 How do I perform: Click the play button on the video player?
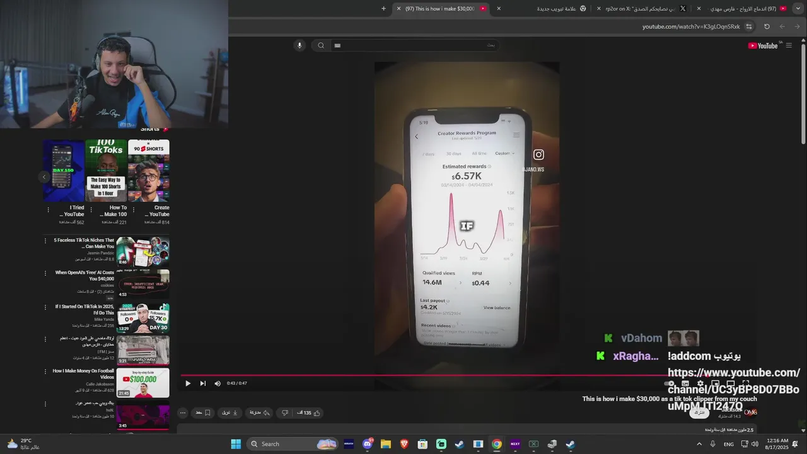pos(188,383)
